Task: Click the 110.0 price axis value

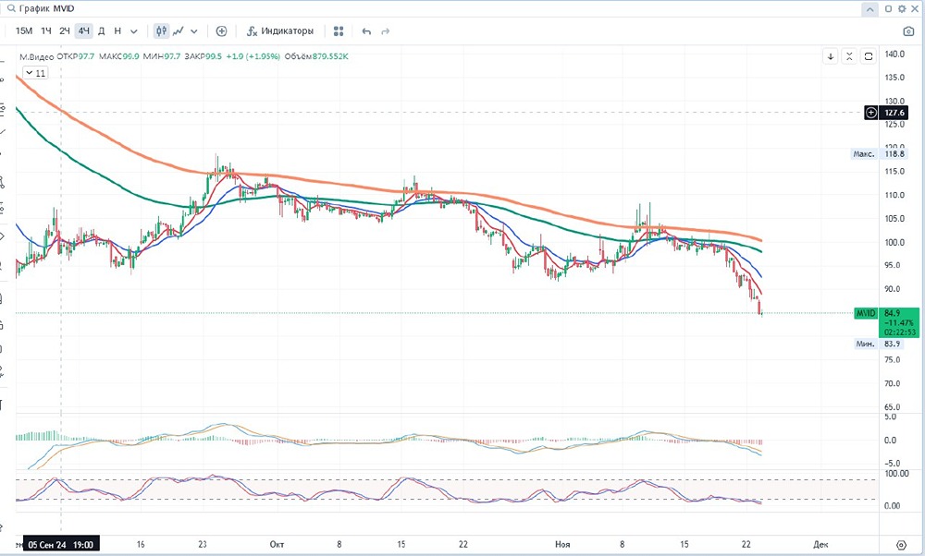Action: click(x=894, y=195)
